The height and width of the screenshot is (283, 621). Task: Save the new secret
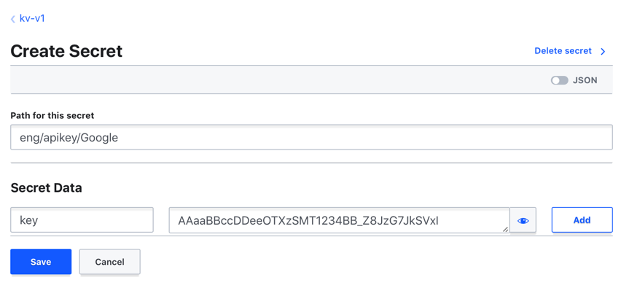tap(41, 262)
